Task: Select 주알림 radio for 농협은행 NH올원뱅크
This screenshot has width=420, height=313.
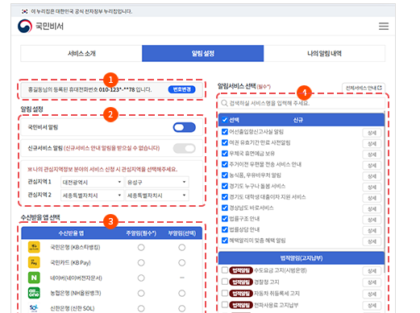Action: click(x=141, y=293)
